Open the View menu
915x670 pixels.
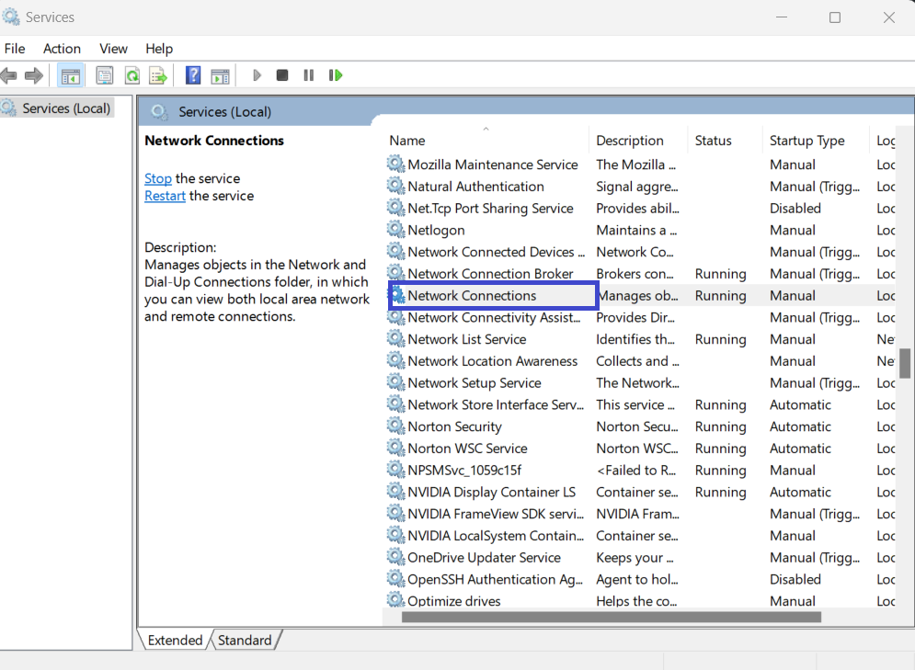113,49
